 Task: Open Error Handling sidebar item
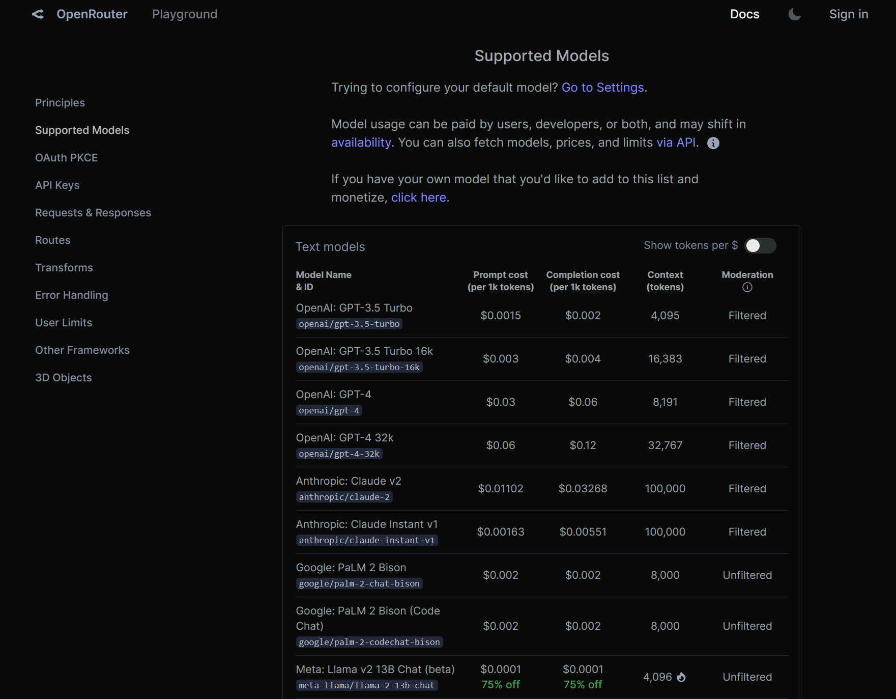click(71, 295)
